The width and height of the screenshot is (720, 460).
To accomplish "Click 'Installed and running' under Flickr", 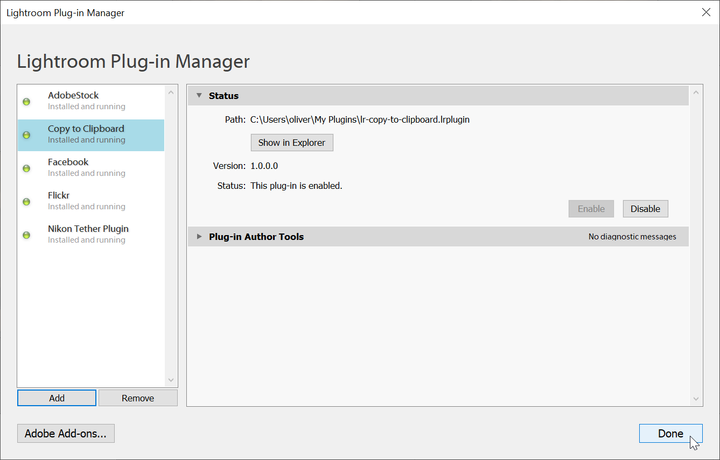I will (x=87, y=207).
